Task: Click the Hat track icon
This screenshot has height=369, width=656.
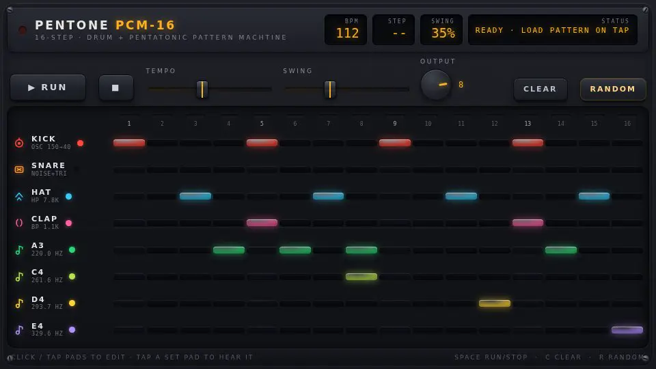Action: coord(19,197)
